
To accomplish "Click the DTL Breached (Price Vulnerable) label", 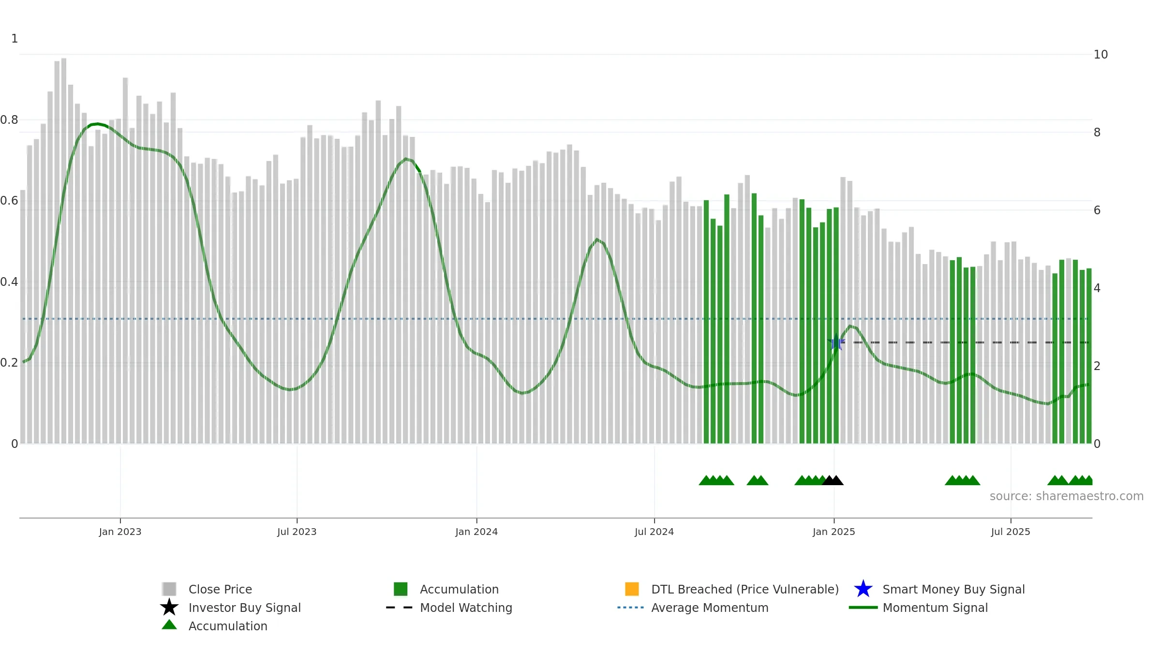I will point(745,589).
